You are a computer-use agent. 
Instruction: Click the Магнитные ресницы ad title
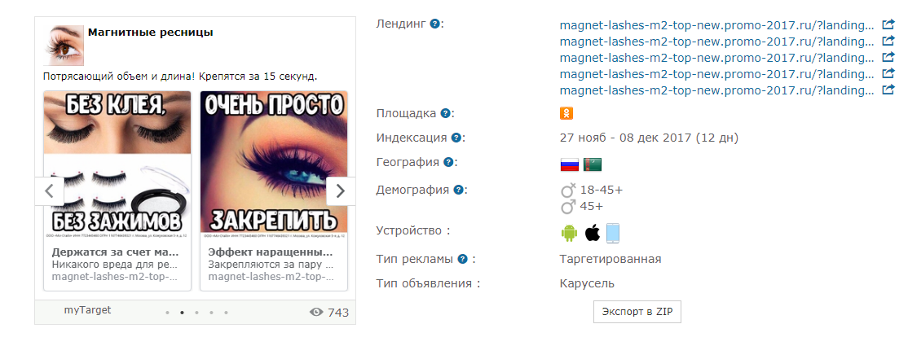tap(151, 33)
